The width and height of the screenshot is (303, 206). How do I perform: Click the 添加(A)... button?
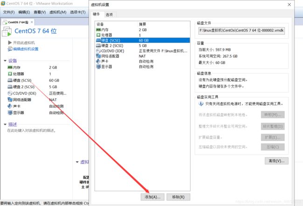[x=152, y=197]
